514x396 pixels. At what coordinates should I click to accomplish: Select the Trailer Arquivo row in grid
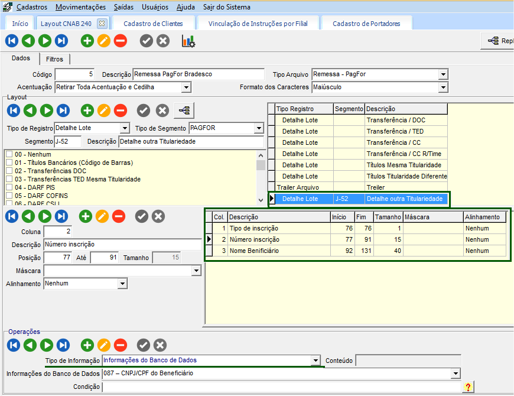pos(300,187)
